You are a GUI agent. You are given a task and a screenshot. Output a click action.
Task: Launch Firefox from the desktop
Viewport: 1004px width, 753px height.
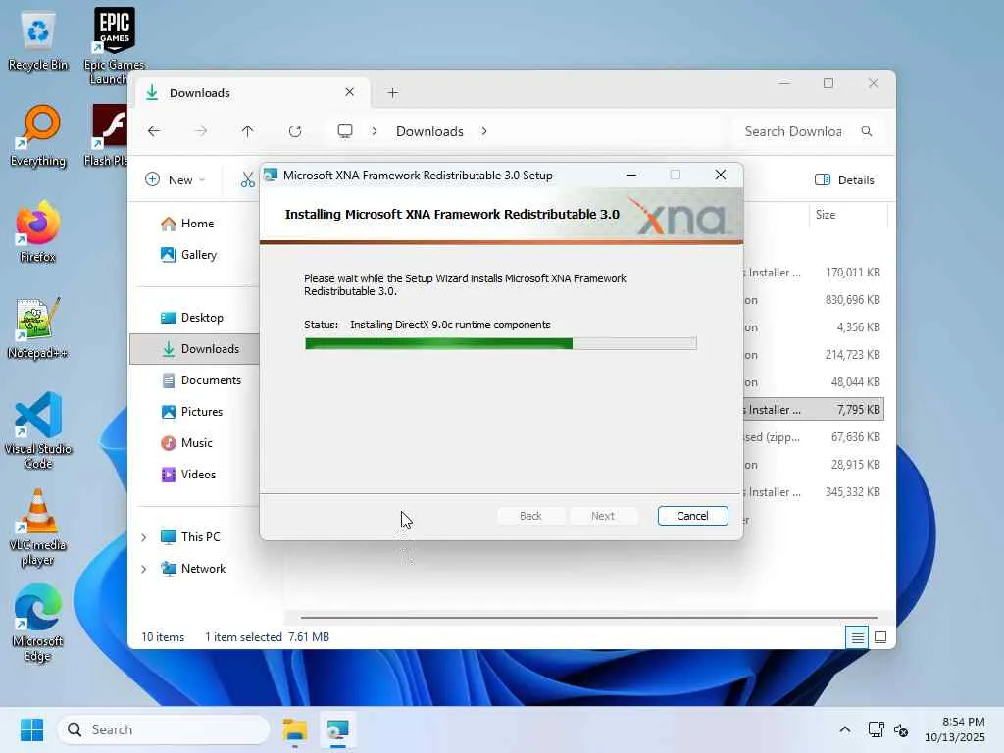point(38,231)
